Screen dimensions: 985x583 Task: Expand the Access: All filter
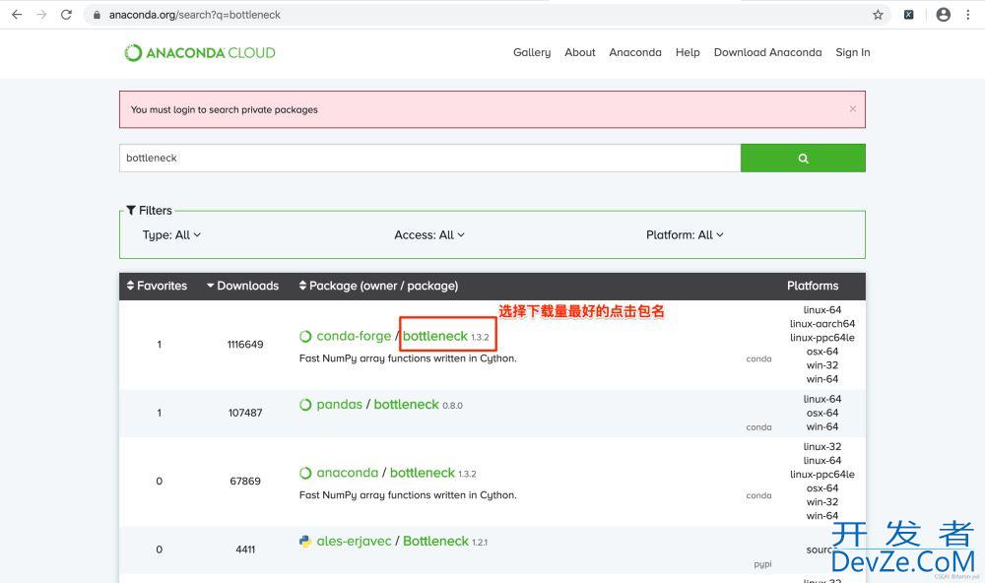coord(429,235)
